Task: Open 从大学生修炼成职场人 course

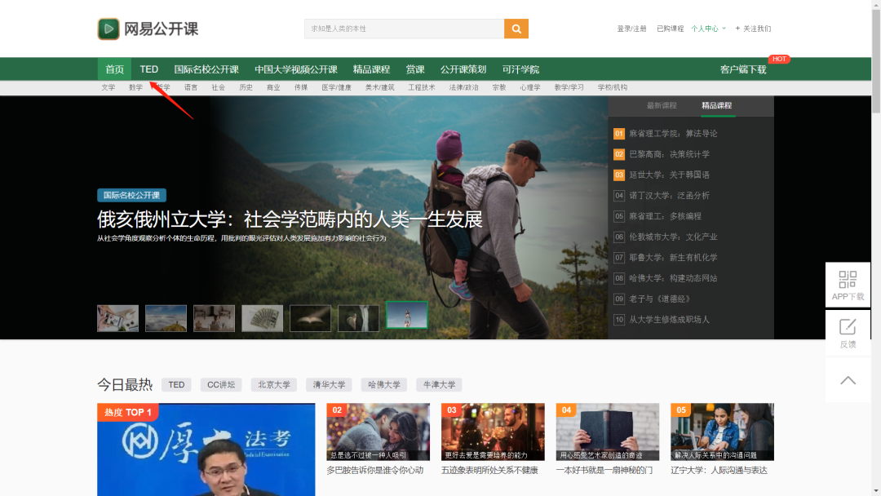Action: [669, 320]
